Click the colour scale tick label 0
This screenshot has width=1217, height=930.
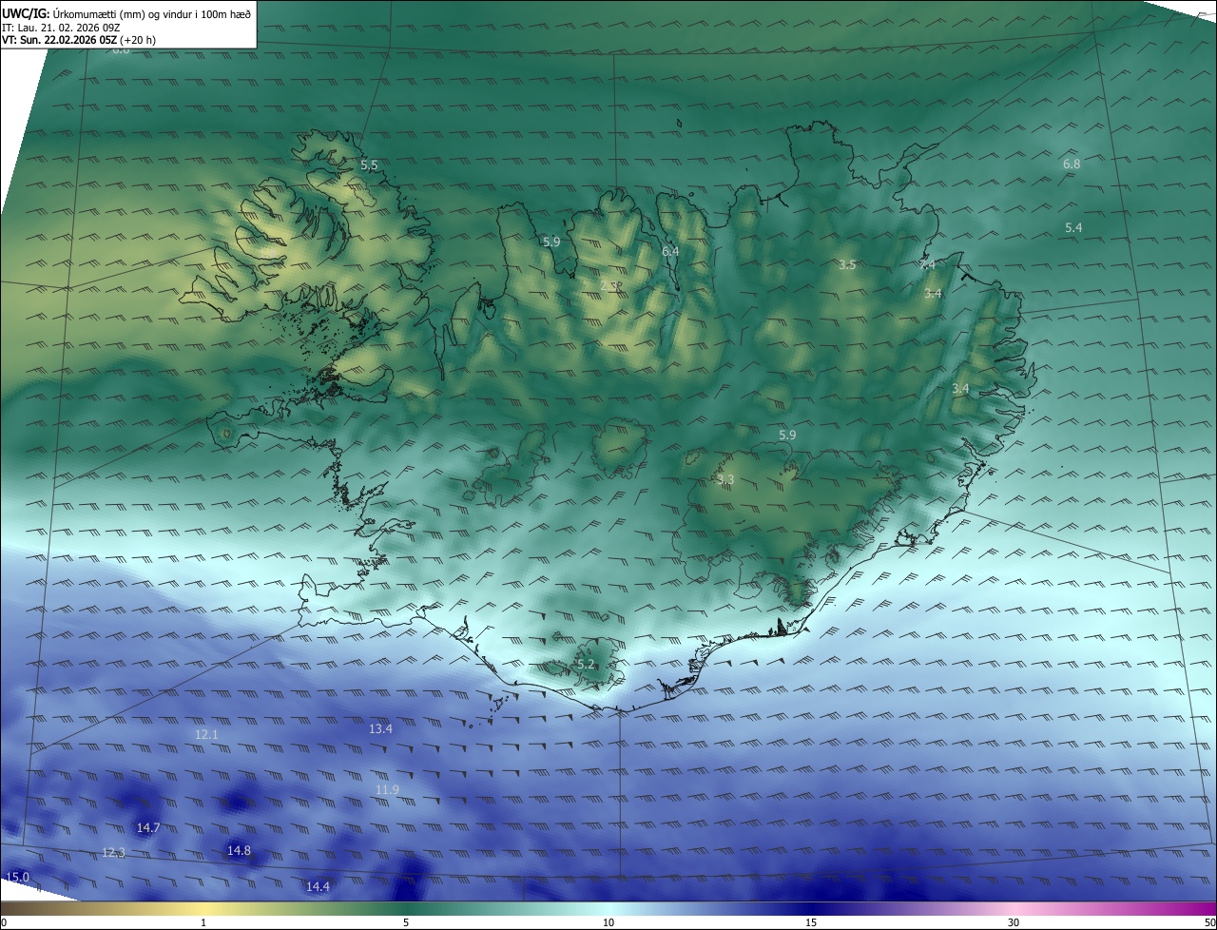tap(4, 922)
